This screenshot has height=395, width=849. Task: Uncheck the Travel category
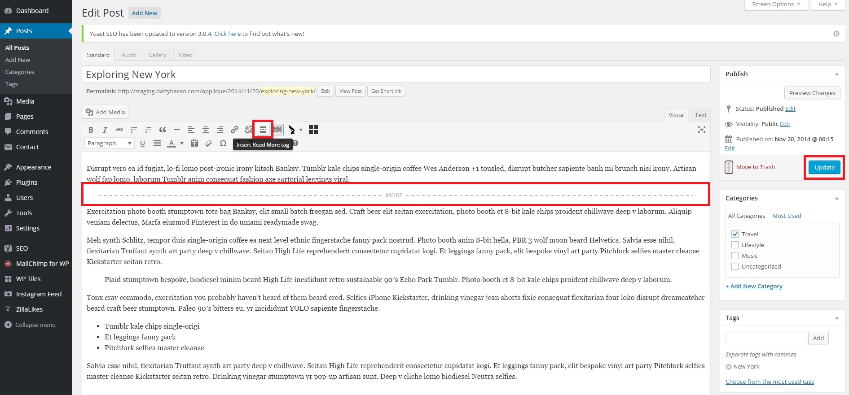point(735,234)
